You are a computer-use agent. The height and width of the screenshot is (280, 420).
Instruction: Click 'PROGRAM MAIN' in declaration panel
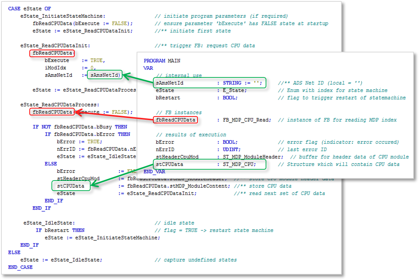(162, 61)
